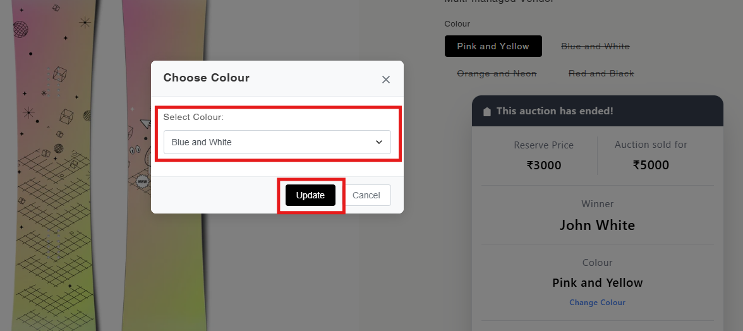743x331 pixels.
Task: Confirm with the Update button
Action: click(310, 195)
